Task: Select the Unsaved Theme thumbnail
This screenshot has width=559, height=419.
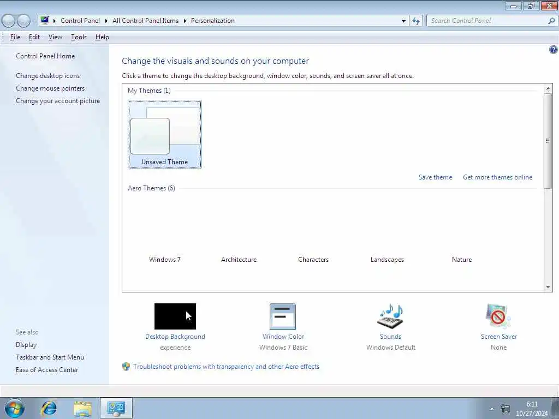Action: coord(165,134)
